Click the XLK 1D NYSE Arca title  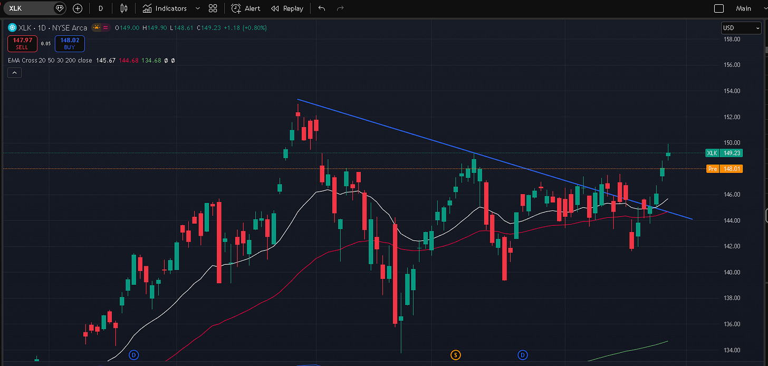(53, 28)
